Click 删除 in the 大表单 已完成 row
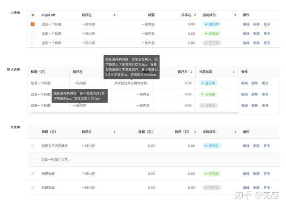This screenshot has height=207, width=286. click(x=256, y=174)
